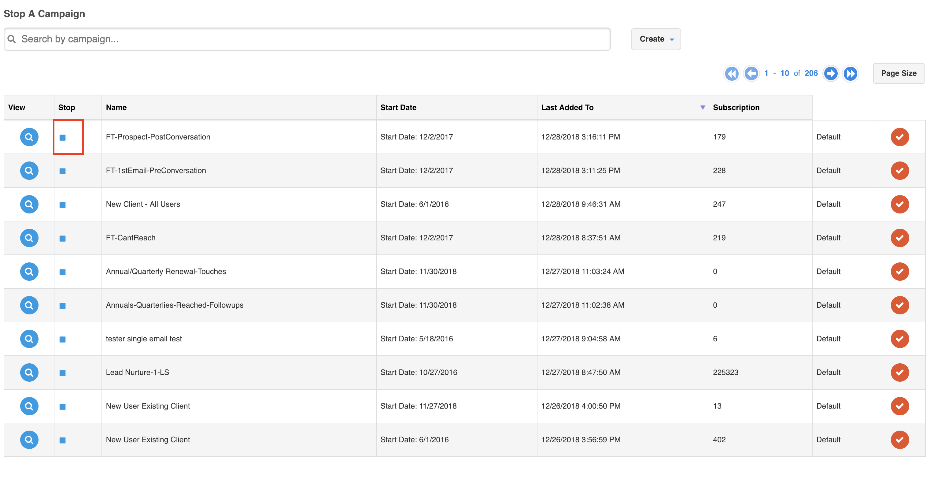The image size is (941, 482).
Task: Jump to the first page of campaigns
Action: [732, 73]
